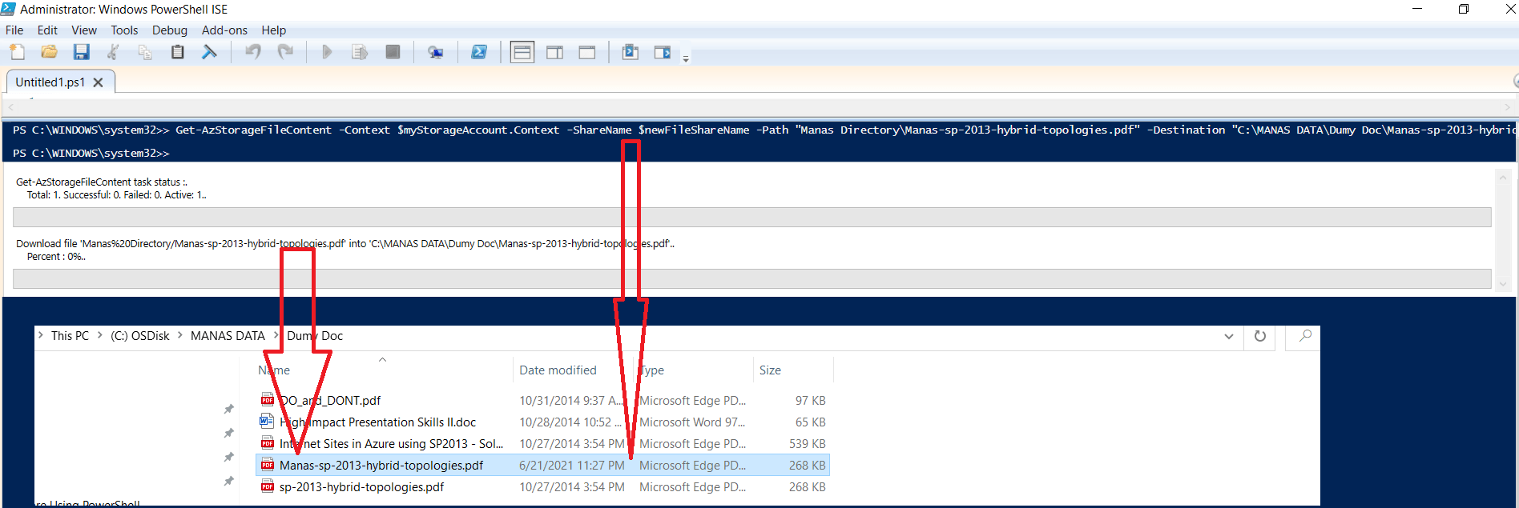Run the script with the green play icon
This screenshot has height=508, width=1519.
[x=327, y=52]
